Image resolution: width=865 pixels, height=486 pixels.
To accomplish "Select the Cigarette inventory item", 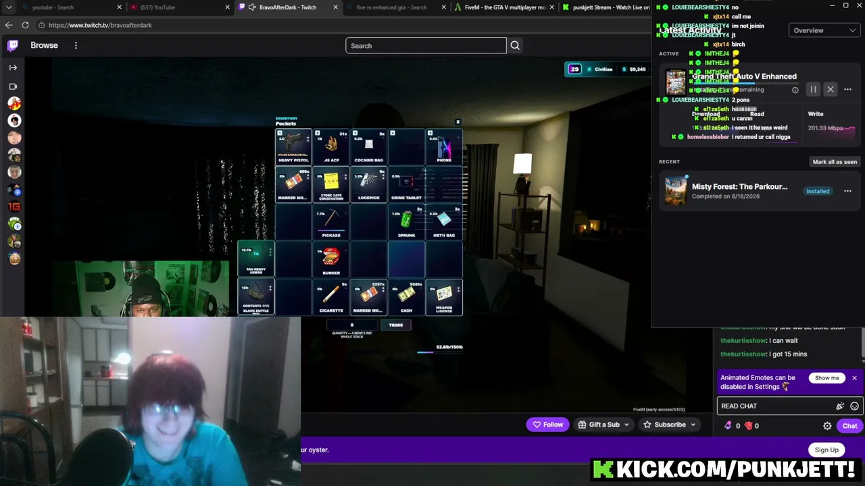I will click(331, 297).
